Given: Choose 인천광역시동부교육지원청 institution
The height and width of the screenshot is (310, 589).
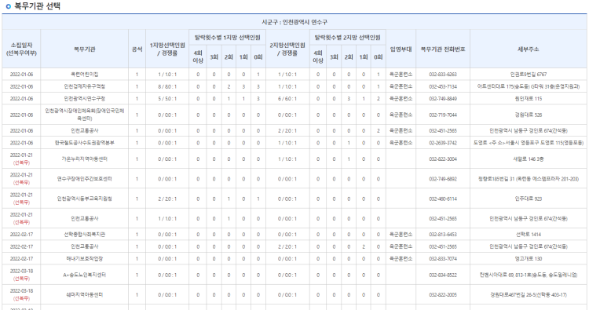Looking at the screenshot, I should coord(85,199).
